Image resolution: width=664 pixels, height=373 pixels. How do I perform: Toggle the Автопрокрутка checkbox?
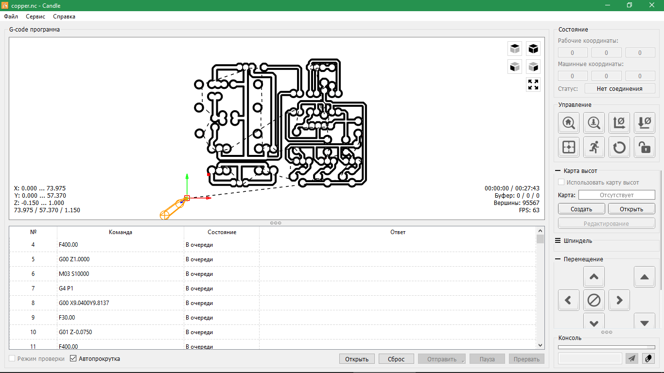tap(73, 359)
